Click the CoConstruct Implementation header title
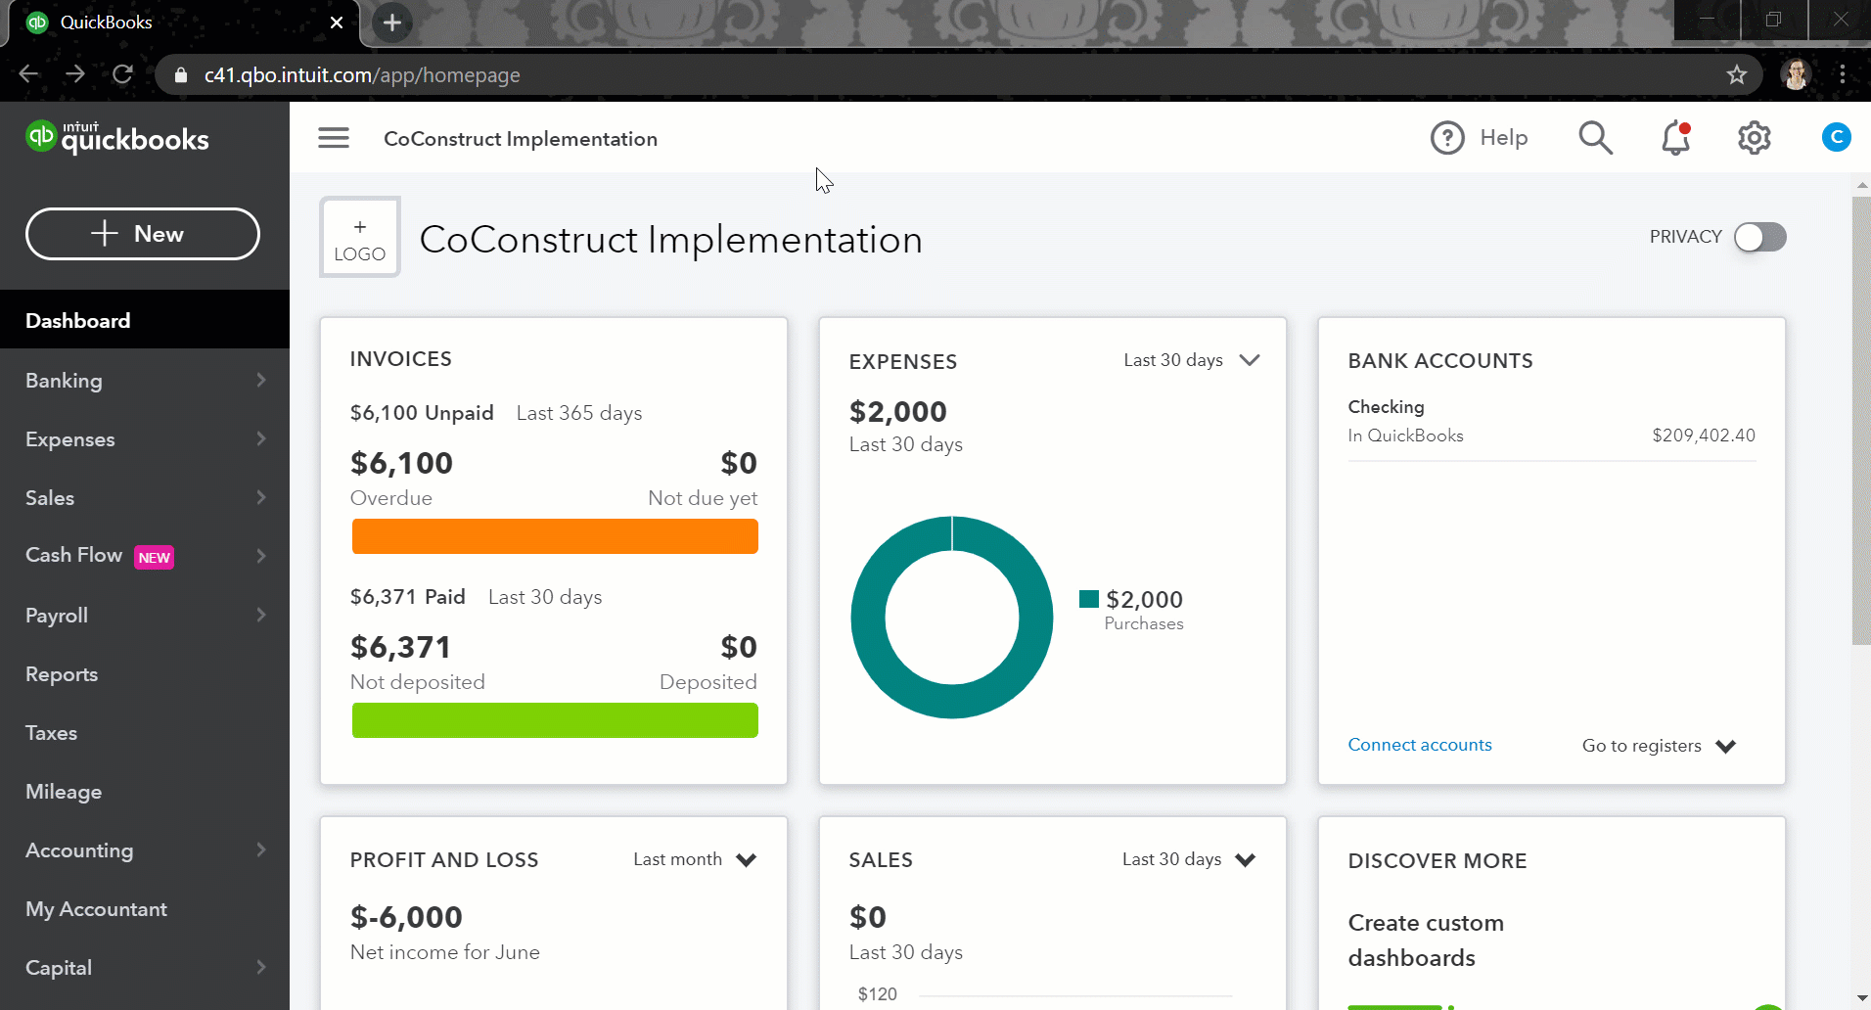This screenshot has width=1871, height=1010. [521, 139]
